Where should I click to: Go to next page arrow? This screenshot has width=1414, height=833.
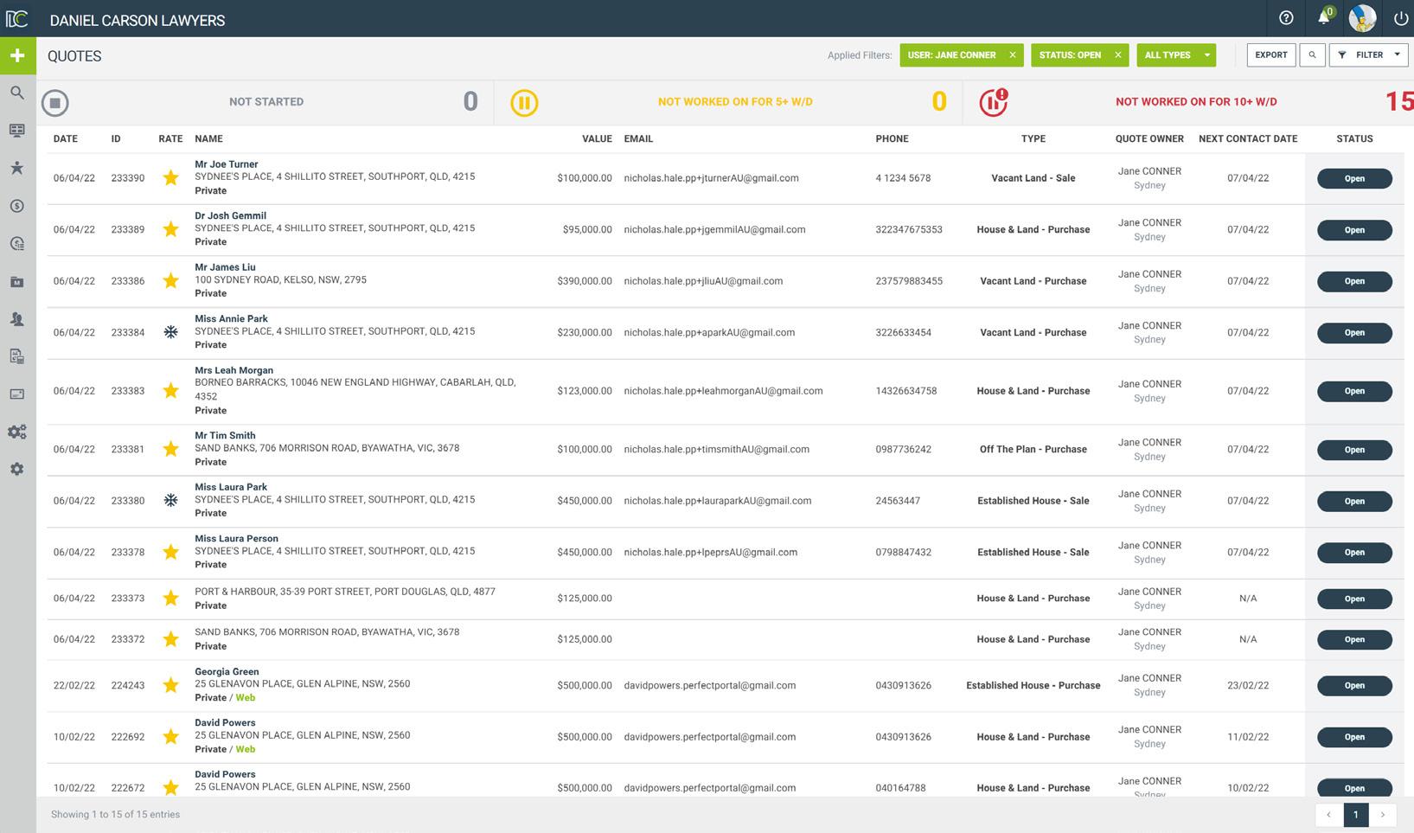pos(1383,814)
